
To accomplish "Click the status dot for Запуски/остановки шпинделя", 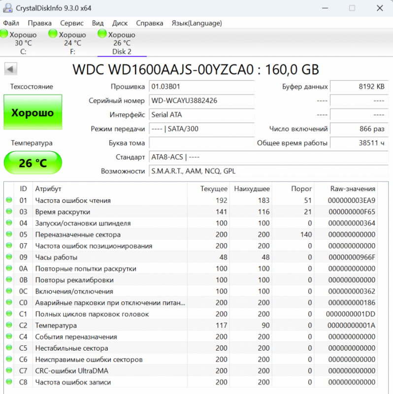I will coord(9,223).
